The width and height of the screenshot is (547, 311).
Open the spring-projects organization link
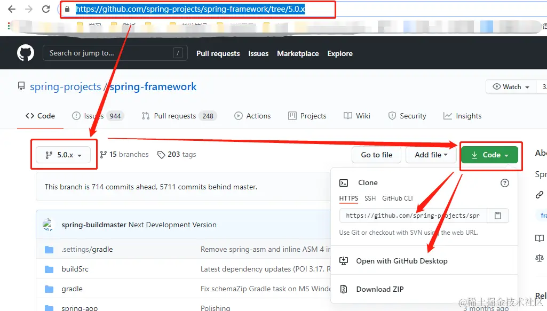pyautogui.click(x=65, y=86)
